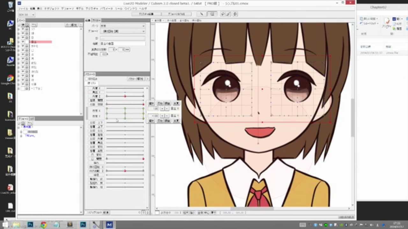Open Google Chrome desktop shortcut
Viewport: 408px width, 229px height.
click(10, 79)
